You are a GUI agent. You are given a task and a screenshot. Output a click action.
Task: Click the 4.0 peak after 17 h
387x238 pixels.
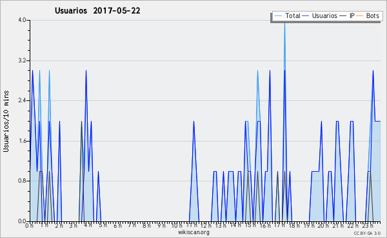click(x=284, y=23)
